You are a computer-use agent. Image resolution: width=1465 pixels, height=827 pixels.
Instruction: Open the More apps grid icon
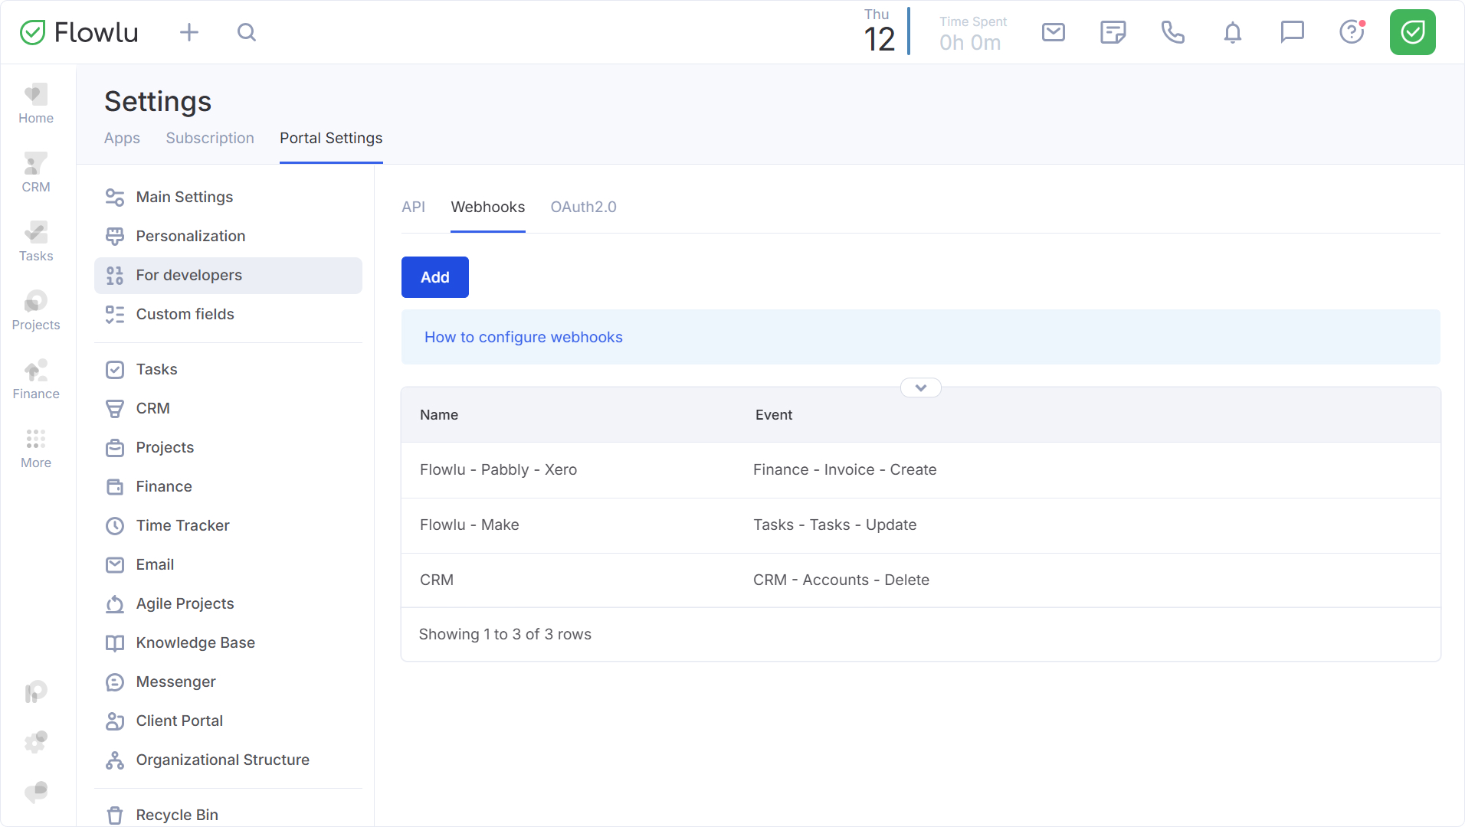pyautogui.click(x=36, y=449)
